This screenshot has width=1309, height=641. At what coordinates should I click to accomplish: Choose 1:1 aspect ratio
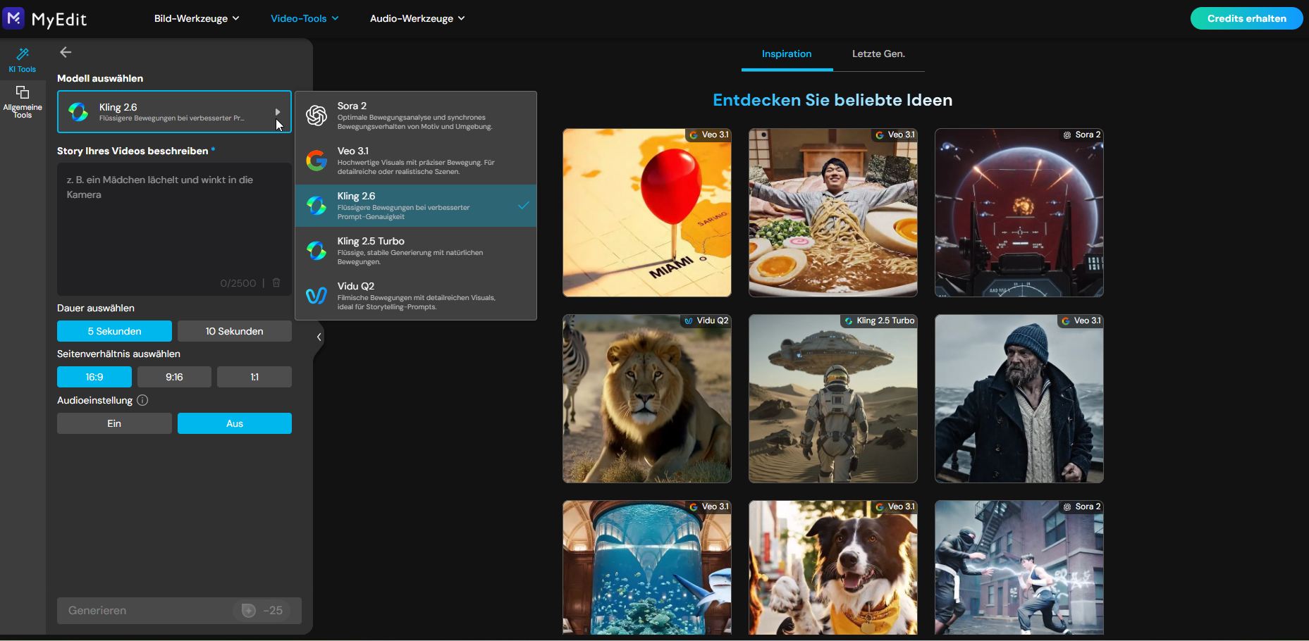pyautogui.click(x=254, y=377)
